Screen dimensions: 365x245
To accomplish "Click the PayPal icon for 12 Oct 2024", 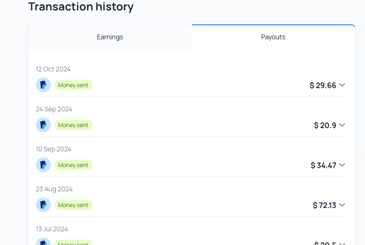I will point(43,85).
